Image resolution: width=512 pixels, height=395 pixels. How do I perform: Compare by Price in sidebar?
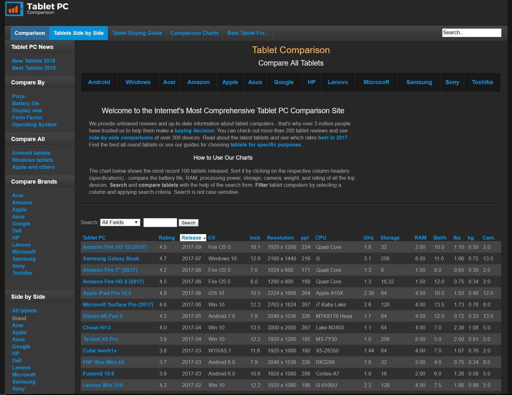[18, 96]
